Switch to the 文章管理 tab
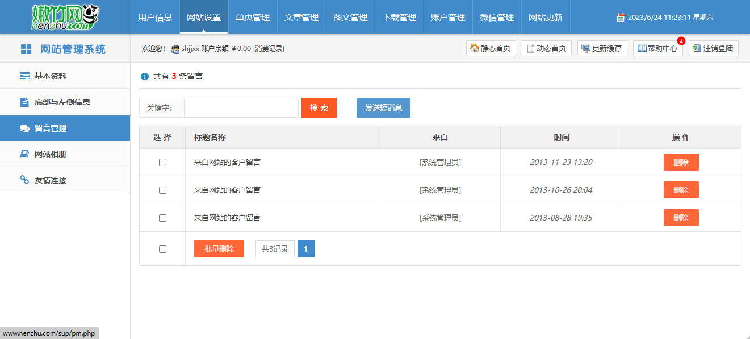Image resolution: width=750 pixels, height=339 pixels. (x=300, y=17)
